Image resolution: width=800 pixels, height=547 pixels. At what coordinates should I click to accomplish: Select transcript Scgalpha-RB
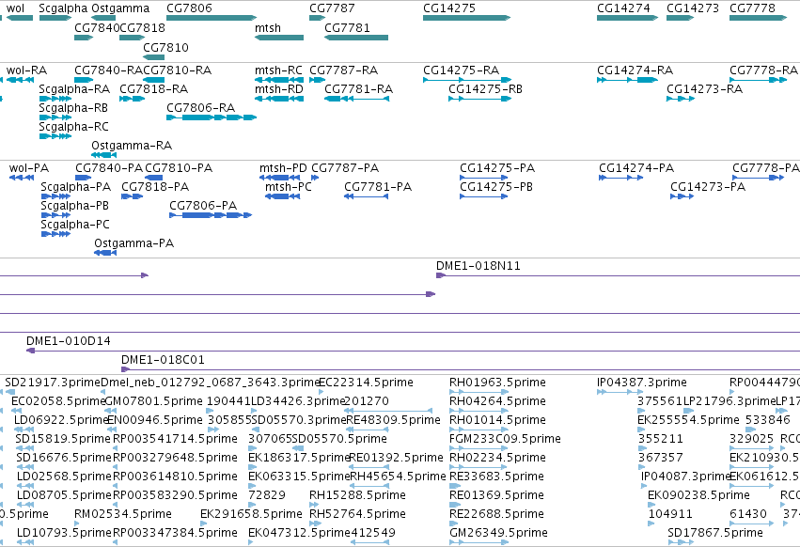[73, 108]
